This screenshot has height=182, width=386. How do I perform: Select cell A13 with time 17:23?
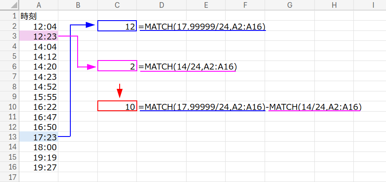(39, 137)
